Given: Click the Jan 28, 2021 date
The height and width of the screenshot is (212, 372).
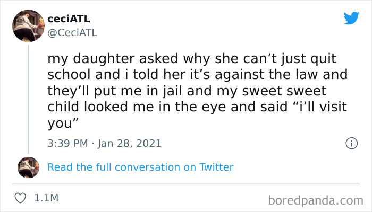Looking at the screenshot, I should tap(130, 143).
